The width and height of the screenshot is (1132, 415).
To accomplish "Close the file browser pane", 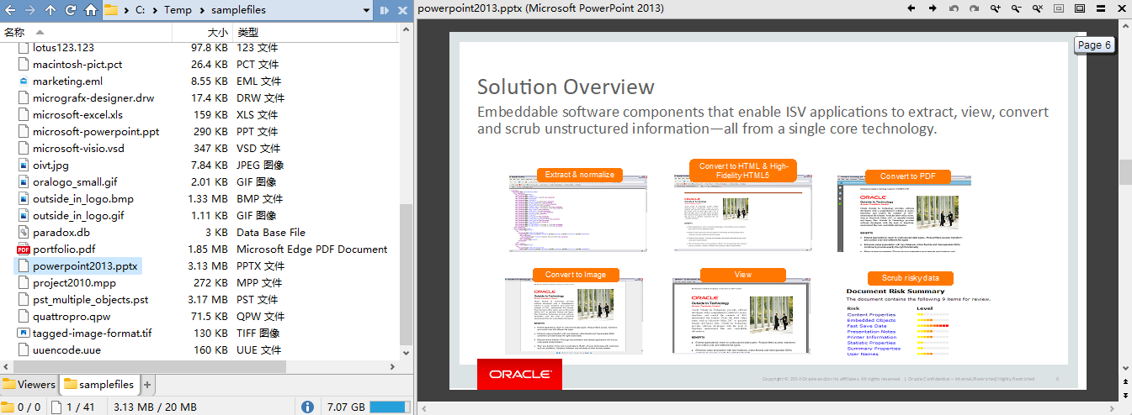I will [x=404, y=10].
